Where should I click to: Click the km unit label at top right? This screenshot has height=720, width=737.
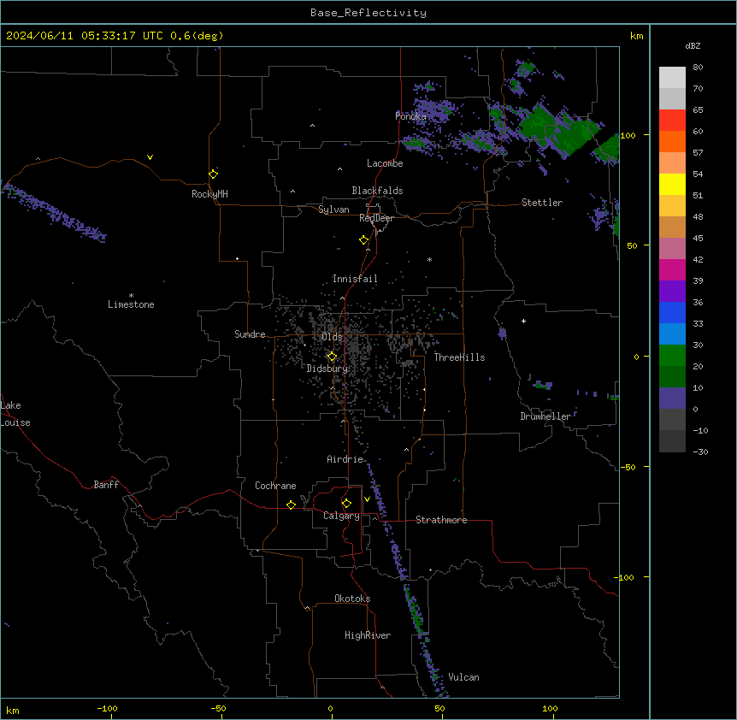click(x=637, y=36)
